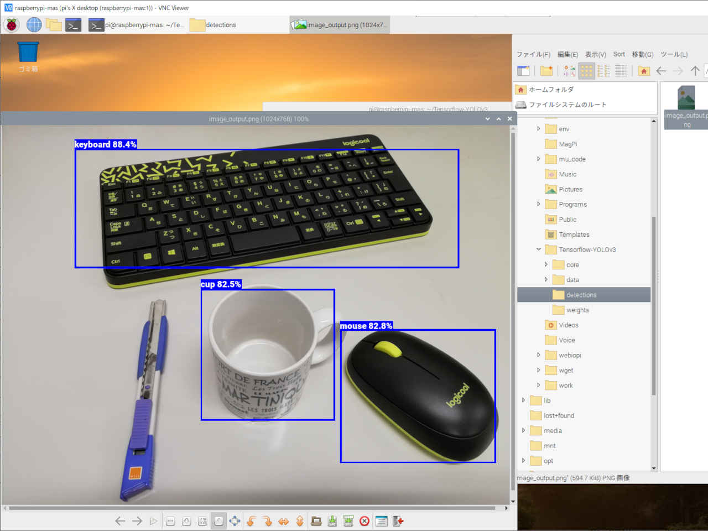708x531 pixels.
Task: Go to previous image in viewer
Action: pos(120,521)
